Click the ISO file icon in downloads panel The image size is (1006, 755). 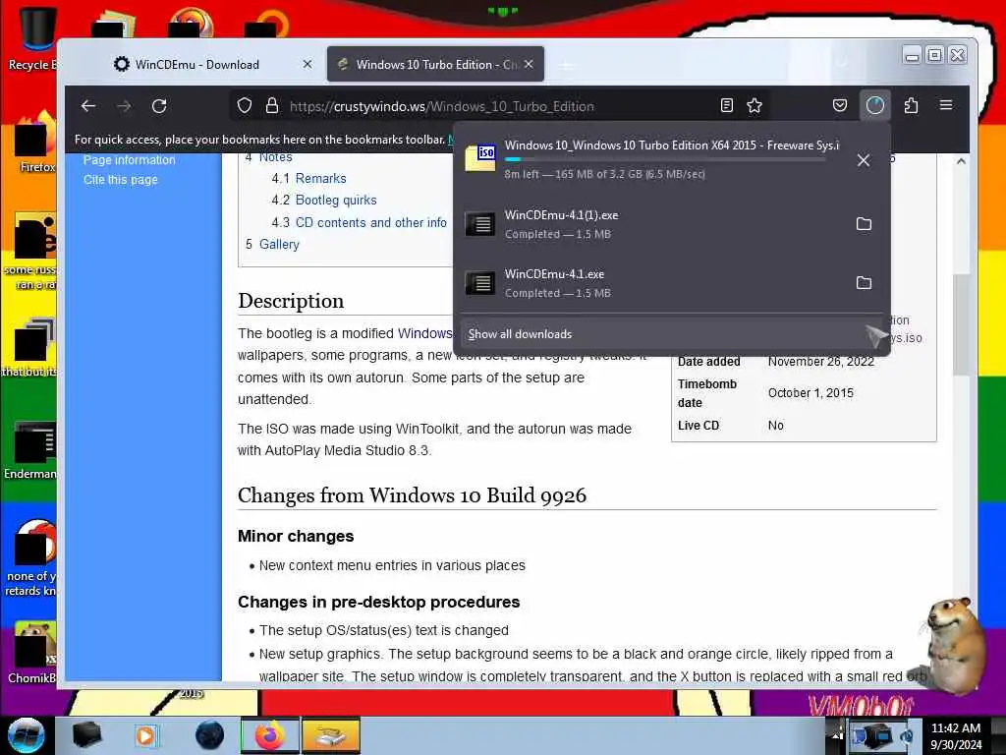(x=479, y=158)
